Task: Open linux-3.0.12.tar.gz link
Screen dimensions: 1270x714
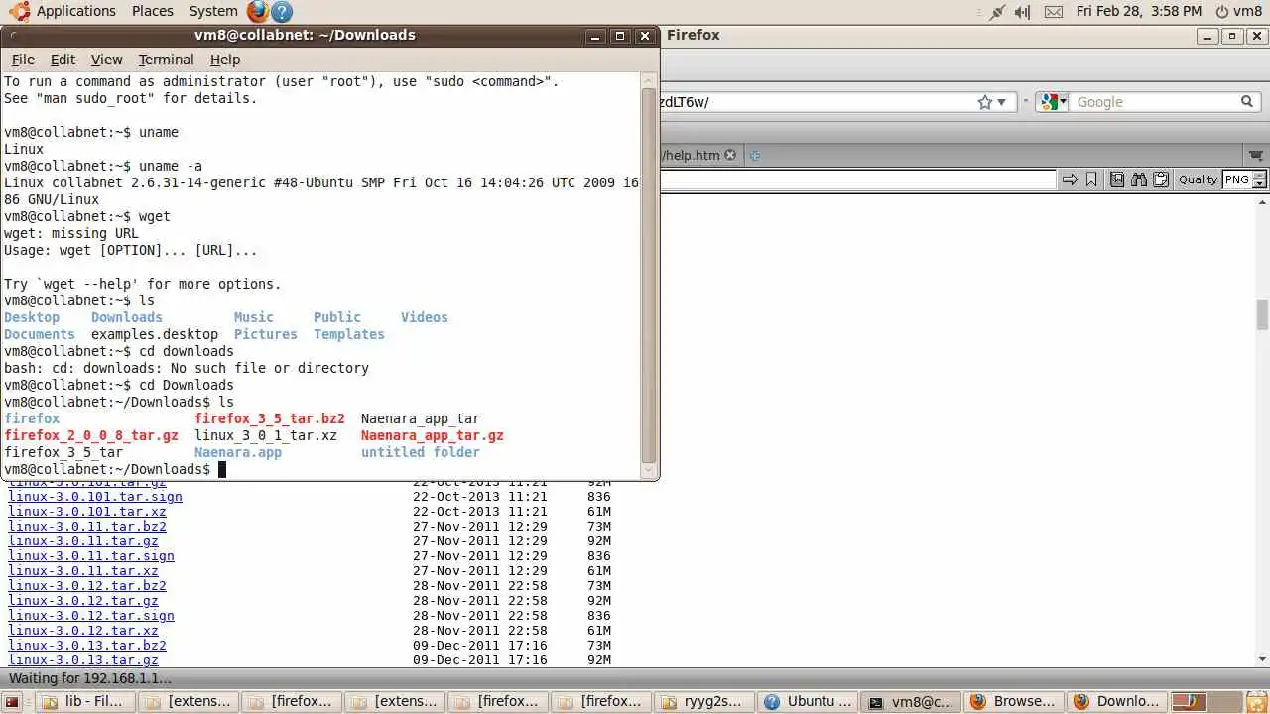Action: 83,601
